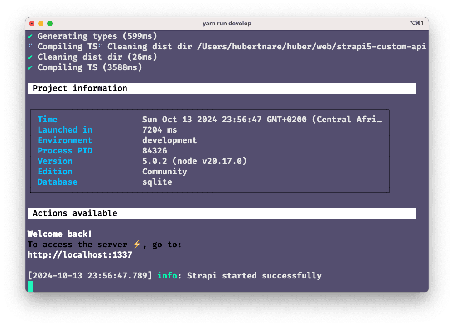This screenshot has width=454, height=326.
Task: Click the 'Database' label
Action: pyautogui.click(x=58, y=182)
